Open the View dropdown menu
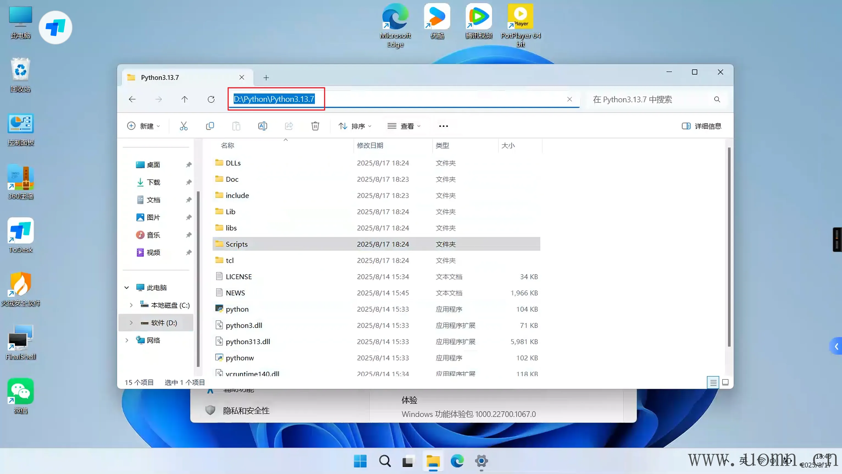 pyautogui.click(x=404, y=126)
